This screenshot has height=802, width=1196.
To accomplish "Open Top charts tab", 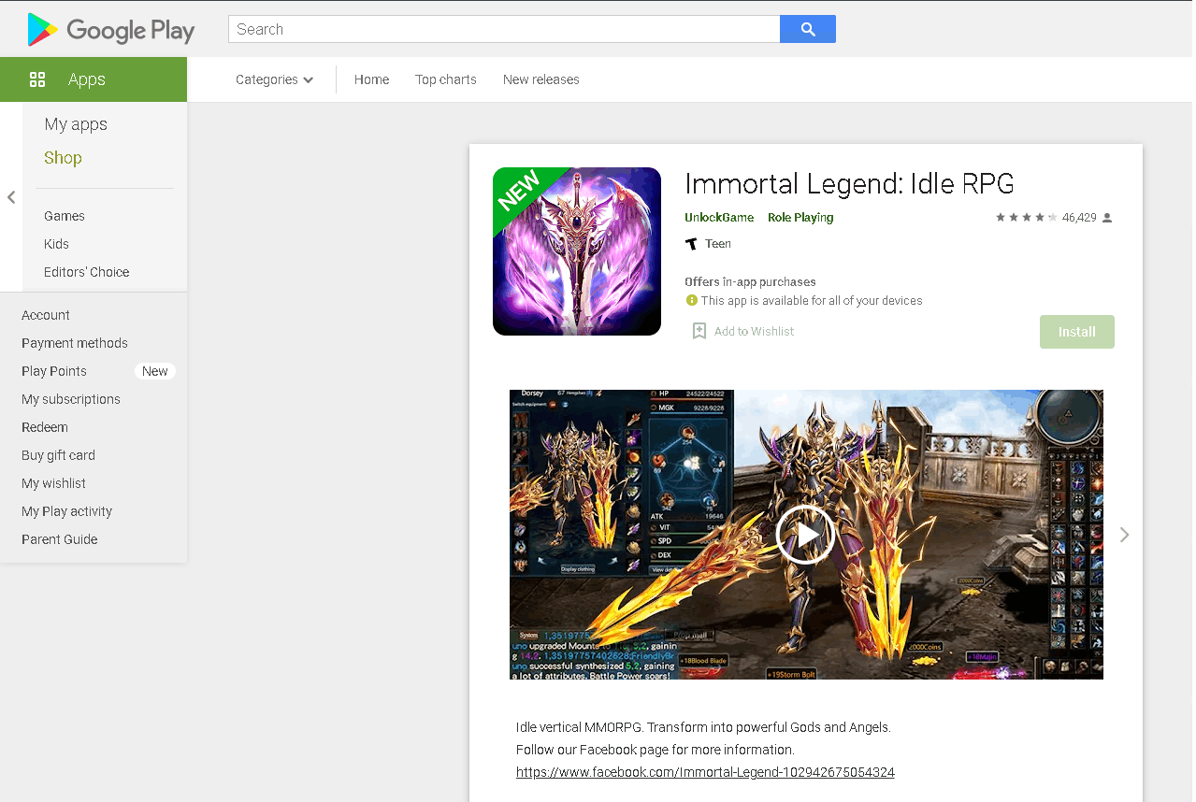I will (446, 79).
